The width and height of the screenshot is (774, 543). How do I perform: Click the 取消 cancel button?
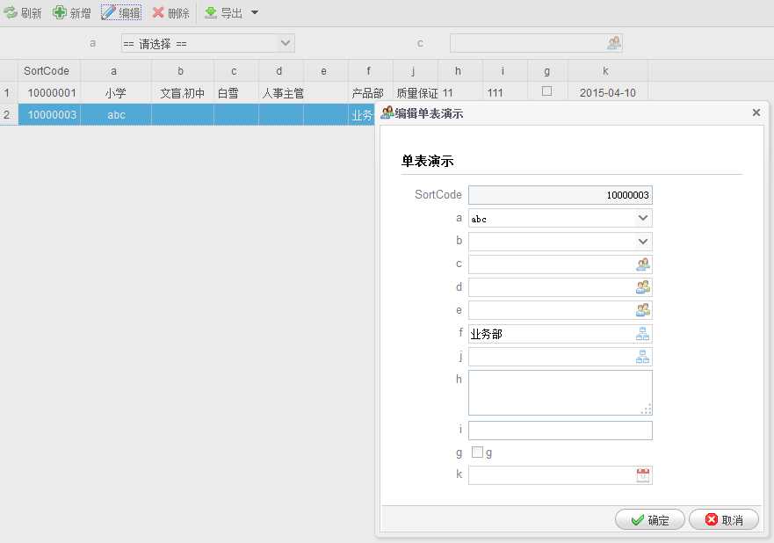[724, 520]
